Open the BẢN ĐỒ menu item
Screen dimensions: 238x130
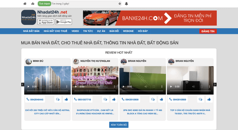(114, 31)
